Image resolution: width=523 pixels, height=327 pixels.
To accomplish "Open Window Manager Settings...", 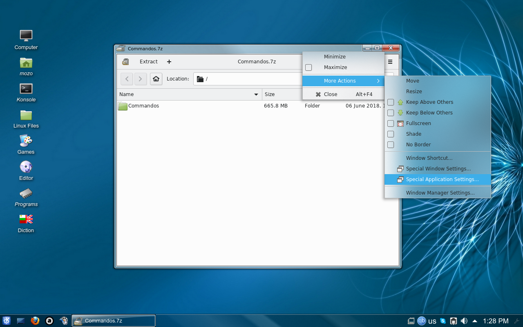I will (x=438, y=193).
